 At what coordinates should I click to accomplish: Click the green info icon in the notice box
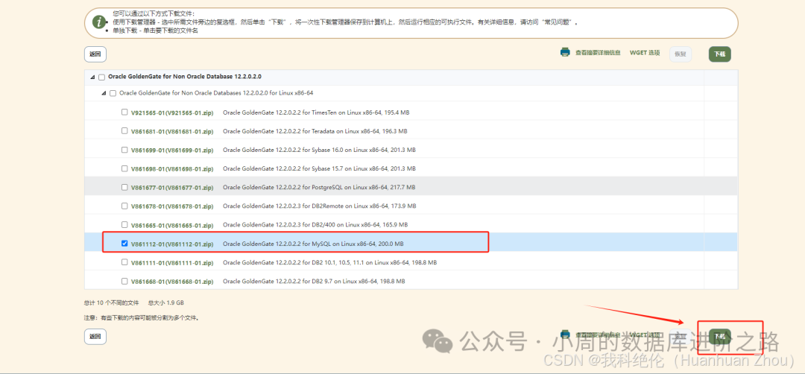coord(99,22)
